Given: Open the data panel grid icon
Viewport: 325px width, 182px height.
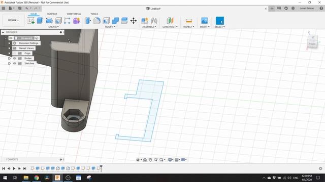Looking at the screenshot, I should [4, 8].
